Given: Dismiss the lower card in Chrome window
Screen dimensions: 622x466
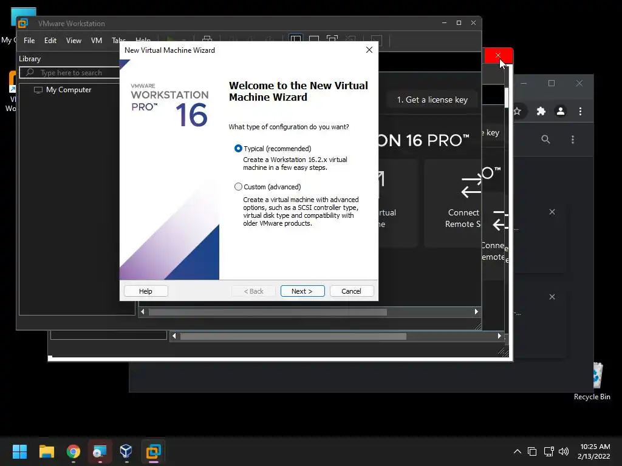Looking at the screenshot, I should click(552, 297).
